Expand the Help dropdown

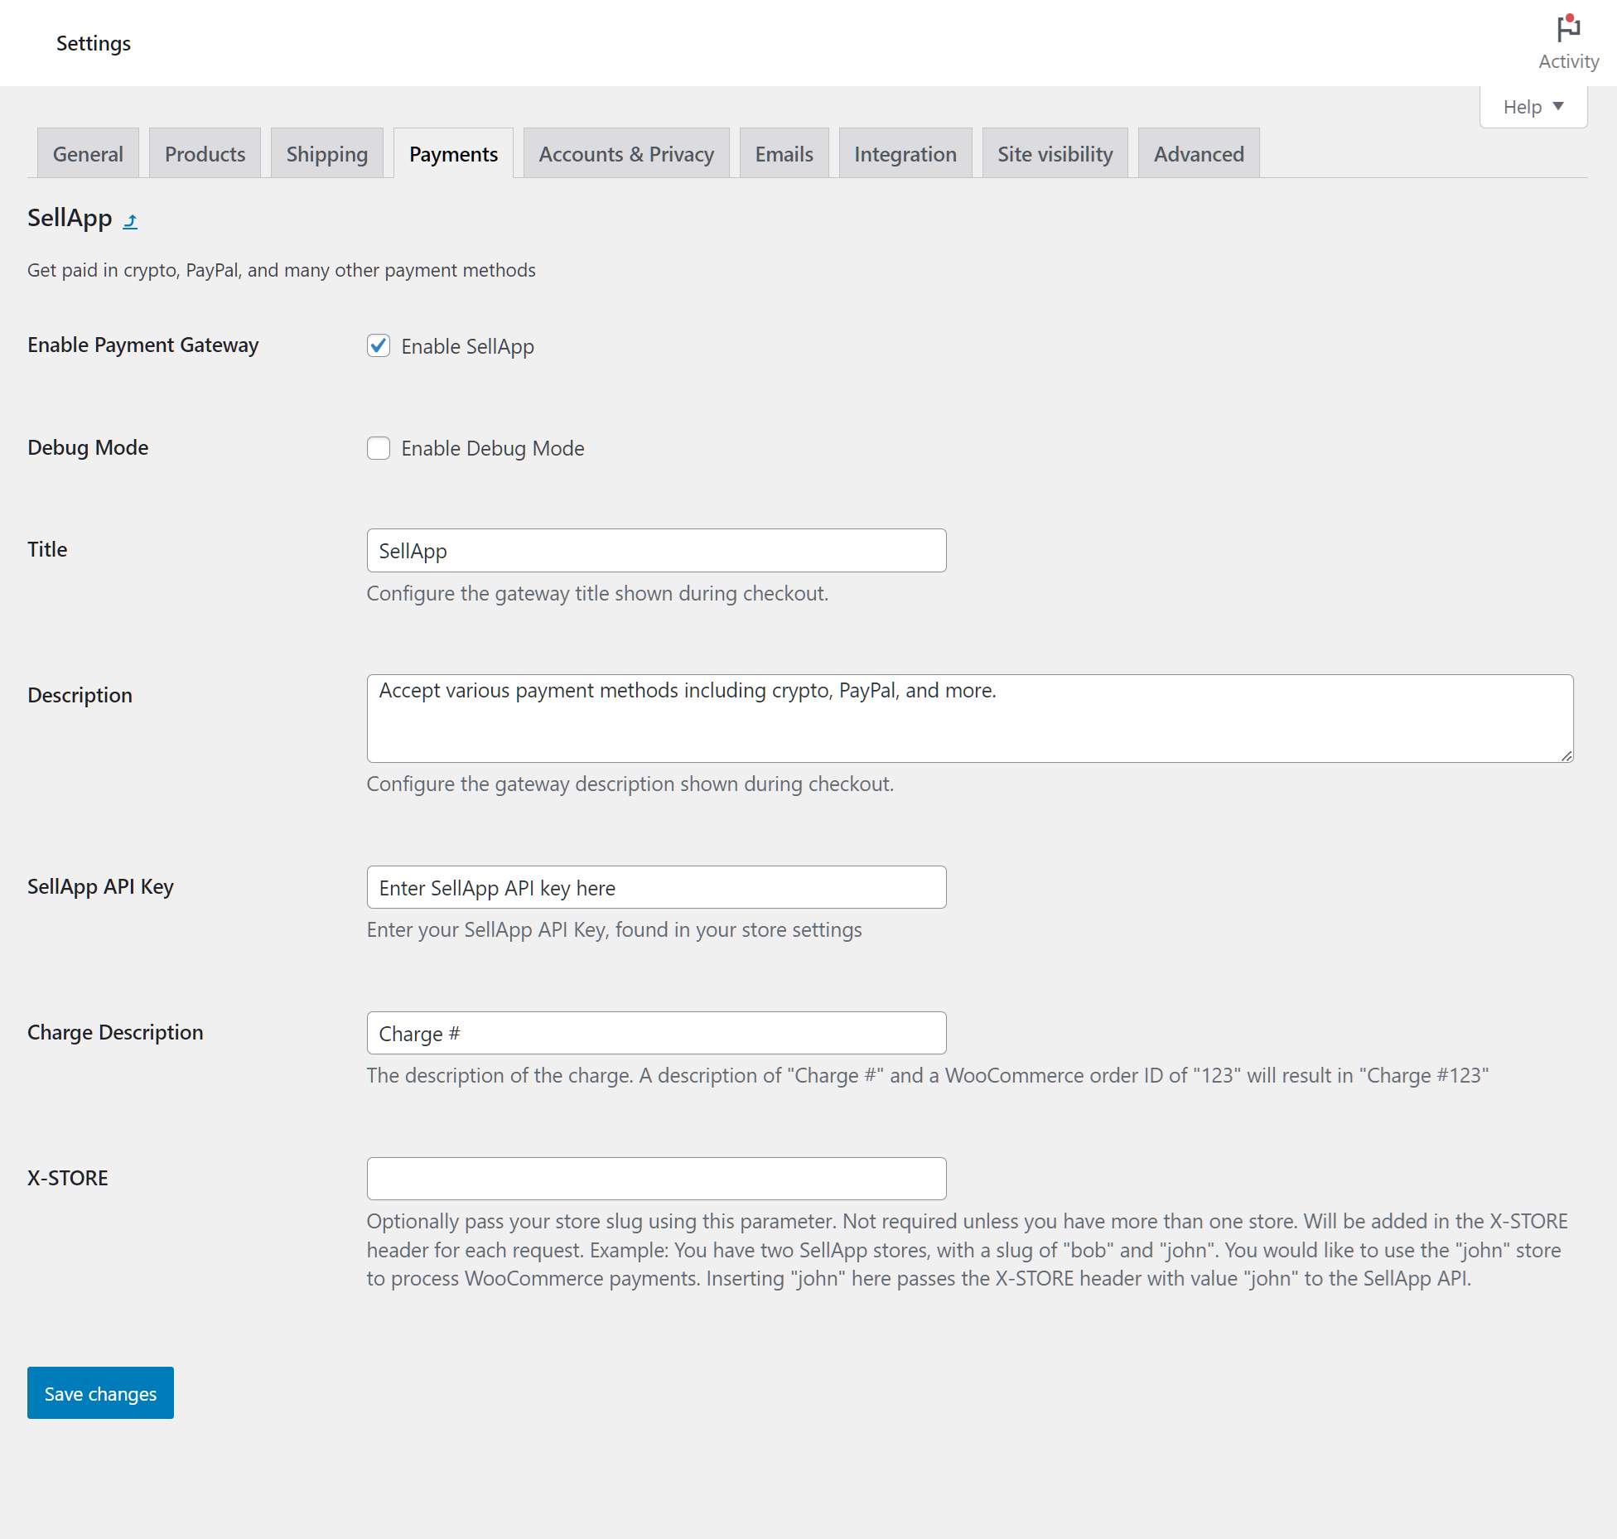[1533, 107]
